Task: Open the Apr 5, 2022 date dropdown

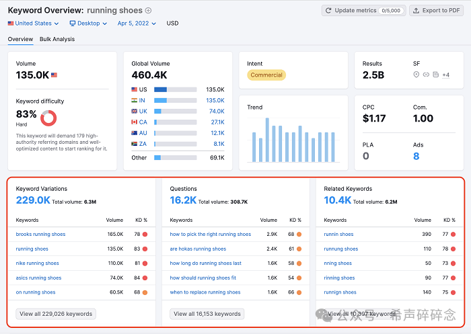Action: point(137,24)
